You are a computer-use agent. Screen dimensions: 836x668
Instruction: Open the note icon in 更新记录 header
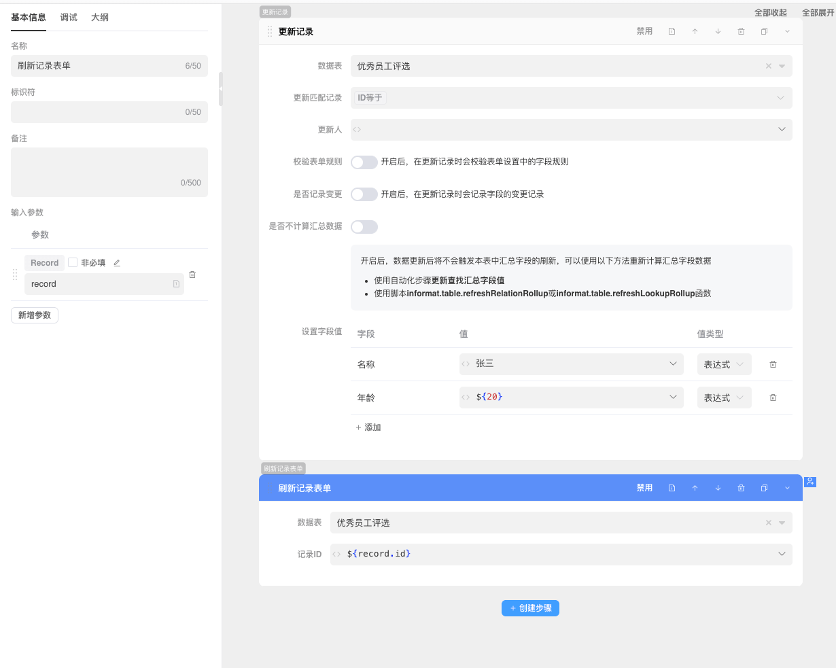[x=672, y=31]
